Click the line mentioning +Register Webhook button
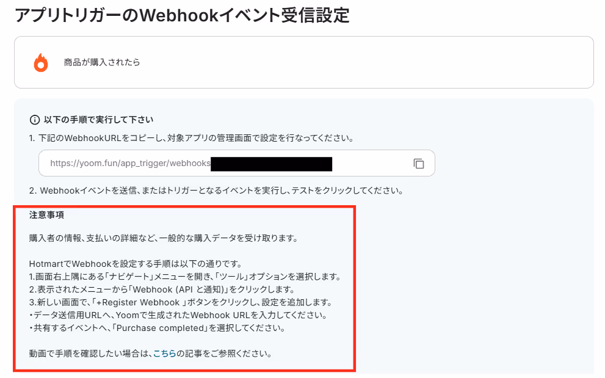The height and width of the screenshot is (378, 605). tap(181, 302)
